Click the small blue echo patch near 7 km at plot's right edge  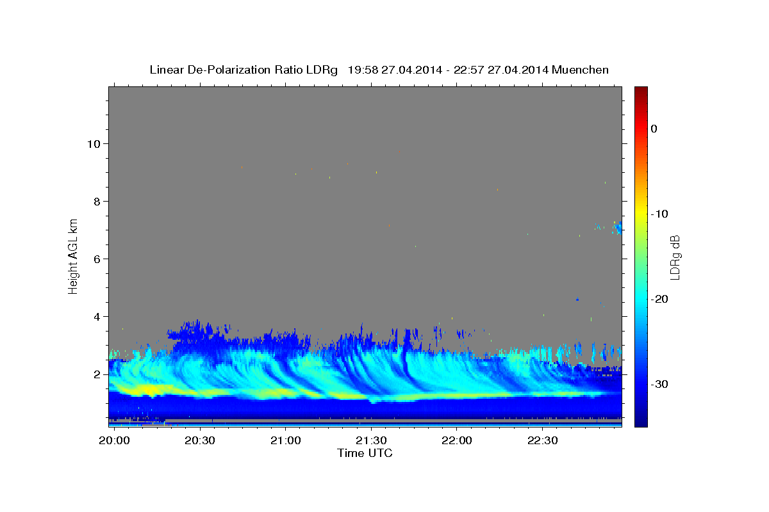coord(617,228)
